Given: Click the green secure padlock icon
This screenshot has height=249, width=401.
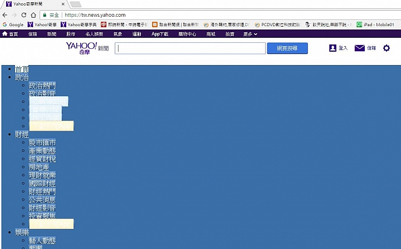Looking at the screenshot, I should pyautogui.click(x=45, y=15).
